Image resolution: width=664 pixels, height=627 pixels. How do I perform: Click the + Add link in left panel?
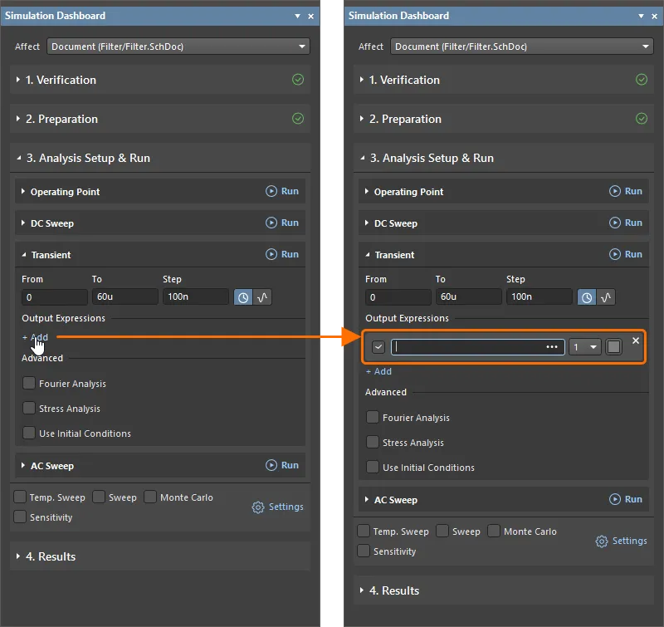[x=35, y=337]
